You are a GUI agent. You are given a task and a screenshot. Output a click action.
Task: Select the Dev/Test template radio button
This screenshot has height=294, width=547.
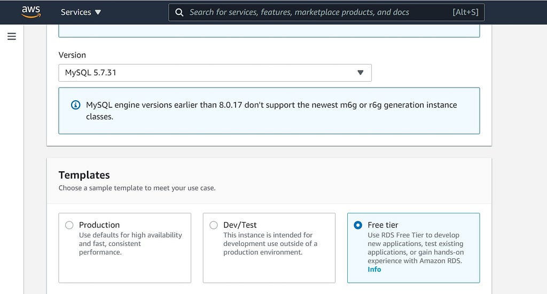(x=214, y=225)
